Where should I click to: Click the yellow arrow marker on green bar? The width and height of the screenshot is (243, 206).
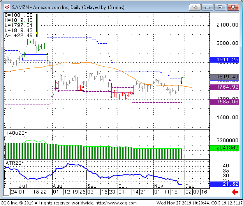(x=37, y=33)
